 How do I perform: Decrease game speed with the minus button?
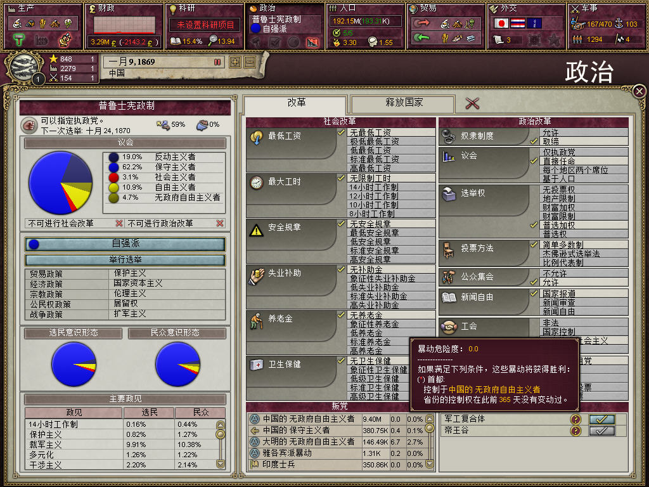[250, 63]
